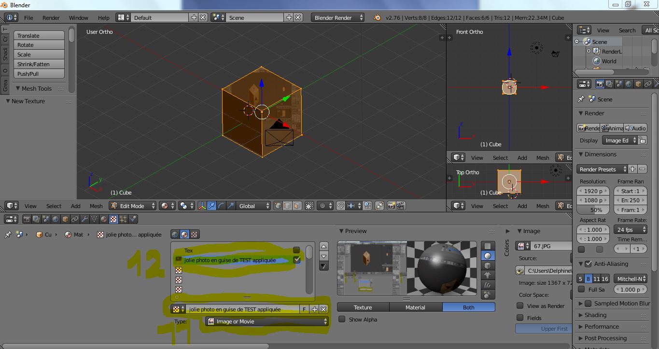This screenshot has width=659, height=349.
Task: Open the Blender Render engine dropdown
Action: click(338, 17)
